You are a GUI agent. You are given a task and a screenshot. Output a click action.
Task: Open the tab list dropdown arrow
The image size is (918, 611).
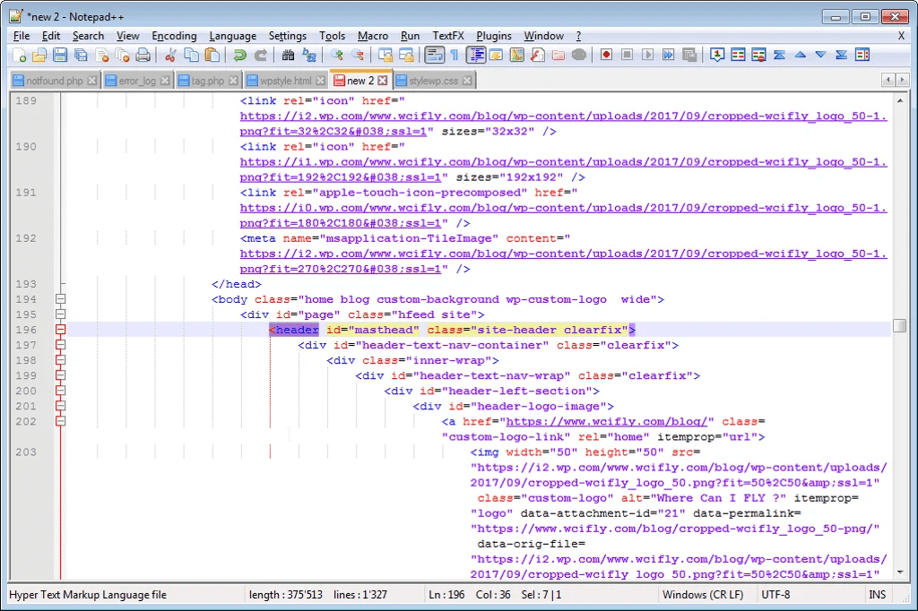[903, 79]
